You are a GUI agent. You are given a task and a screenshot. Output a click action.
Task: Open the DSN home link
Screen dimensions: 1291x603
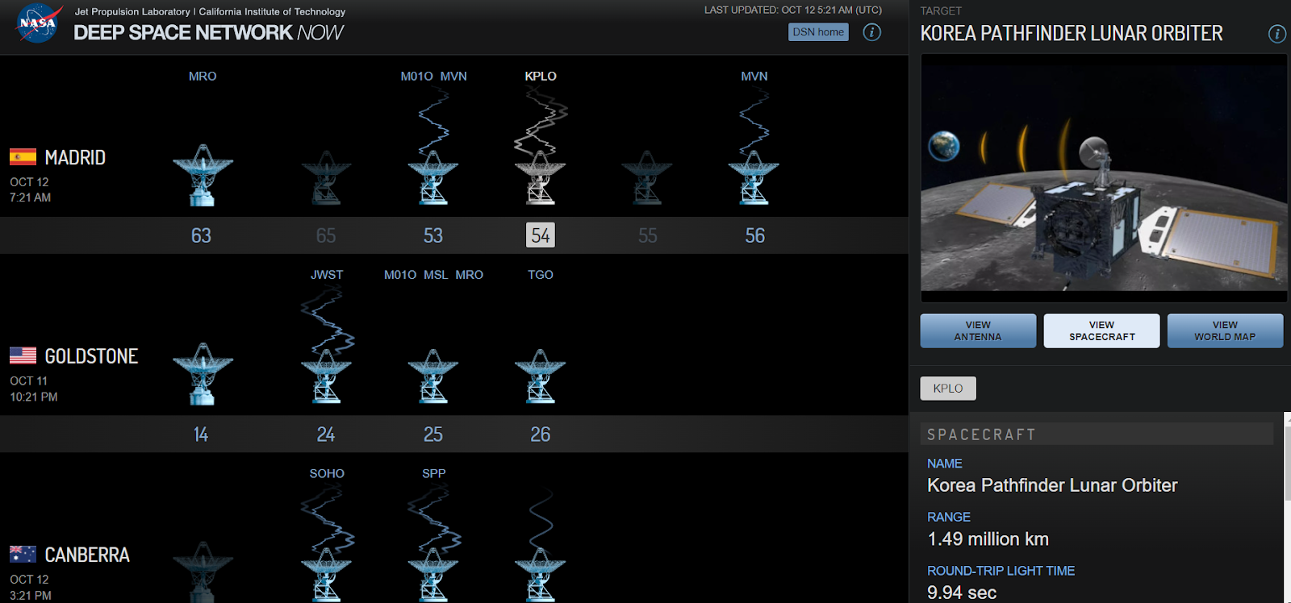(818, 32)
